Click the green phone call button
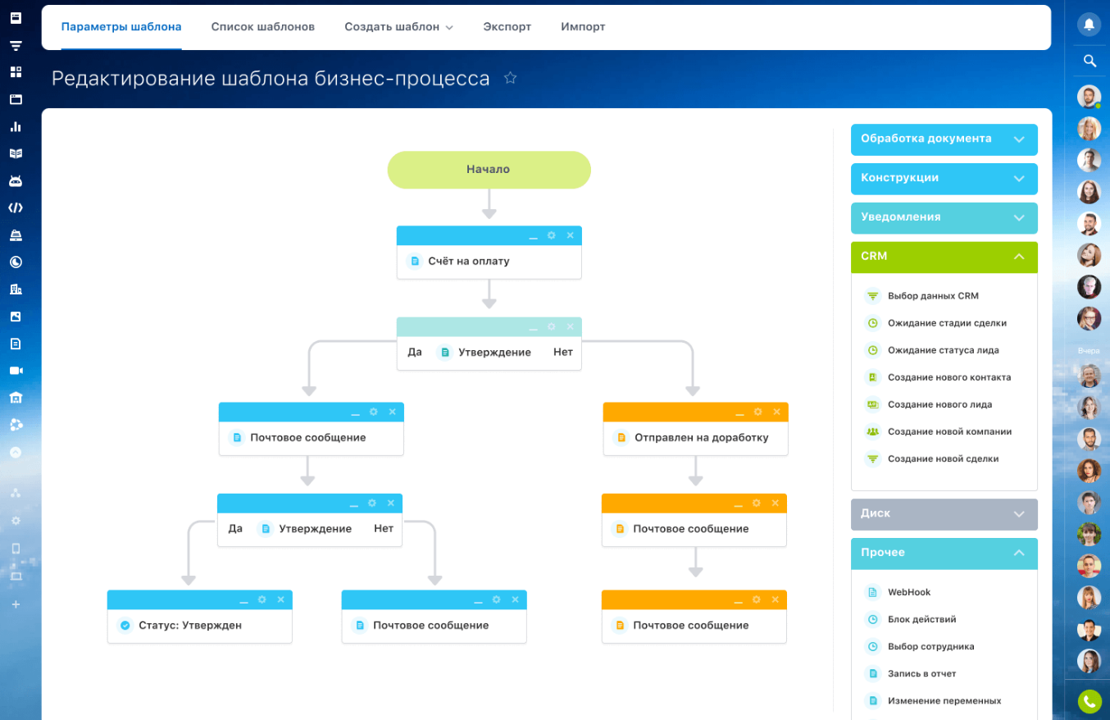This screenshot has height=720, width=1110. (1089, 701)
